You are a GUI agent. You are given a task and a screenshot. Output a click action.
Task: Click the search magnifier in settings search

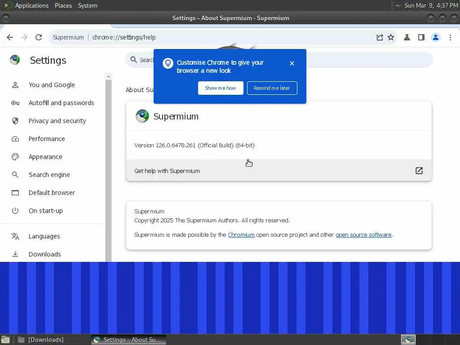134,60
